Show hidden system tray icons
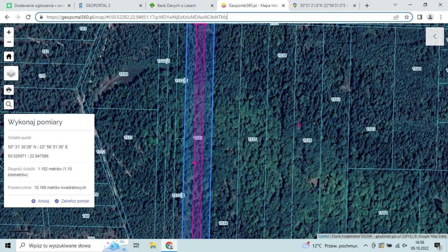448x252 pixels. pyautogui.click(x=366, y=245)
